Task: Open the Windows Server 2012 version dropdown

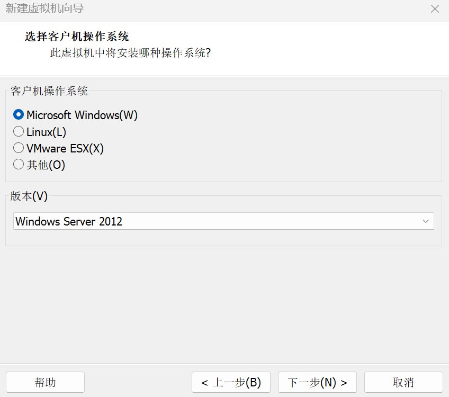Action: pos(222,221)
